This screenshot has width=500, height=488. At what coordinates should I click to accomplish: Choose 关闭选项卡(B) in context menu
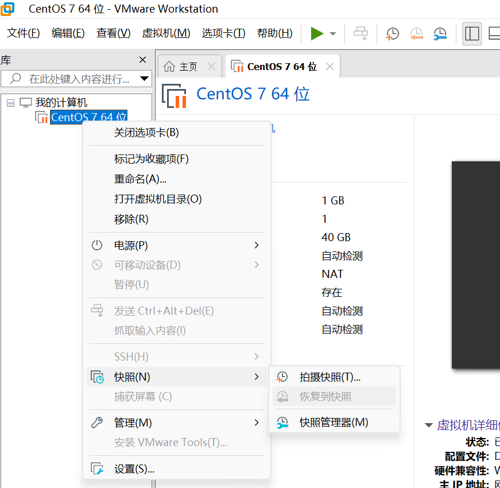pos(176,133)
